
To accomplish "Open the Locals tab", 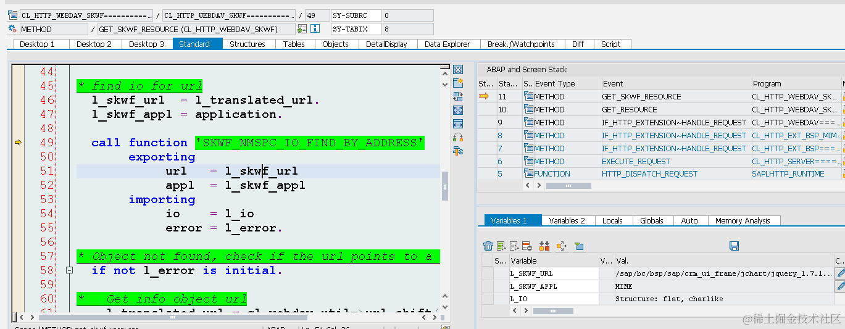I will pos(612,220).
